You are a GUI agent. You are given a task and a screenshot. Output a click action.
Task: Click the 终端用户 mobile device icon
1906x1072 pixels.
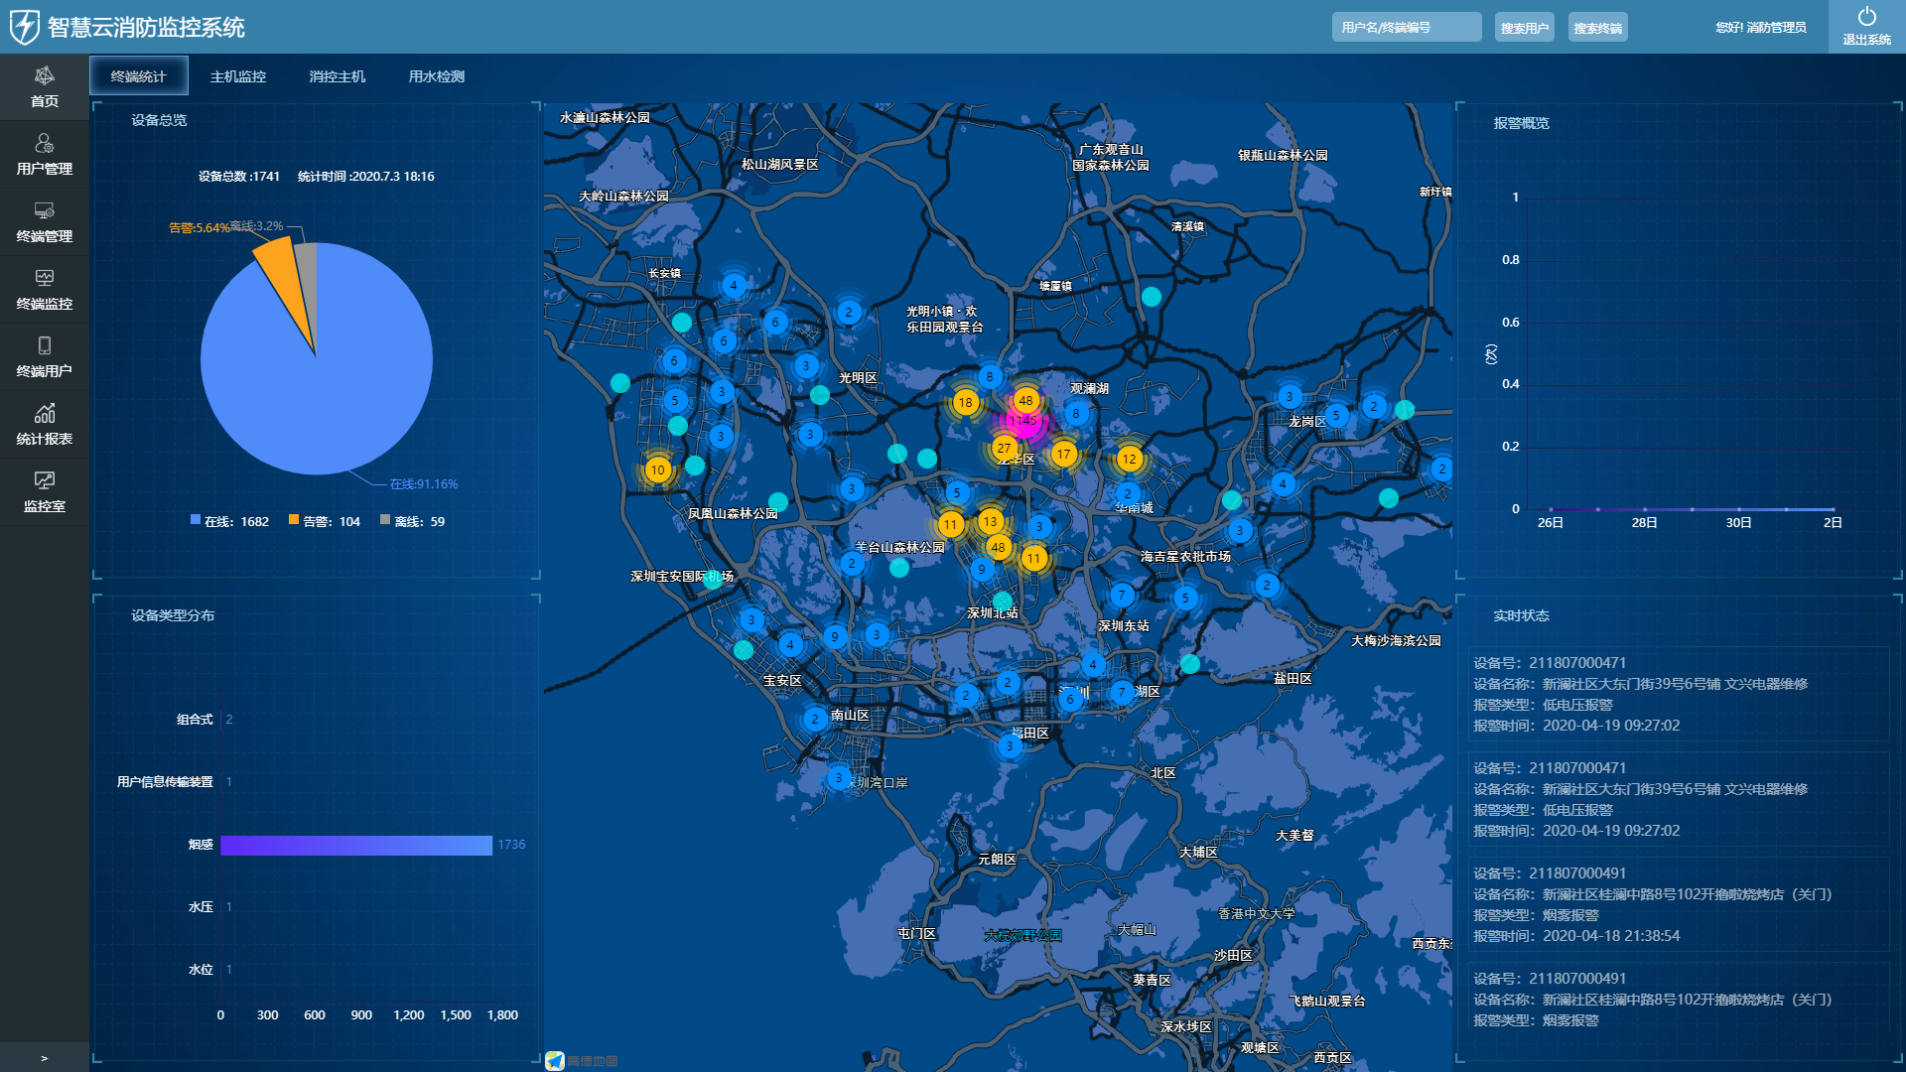click(x=45, y=346)
